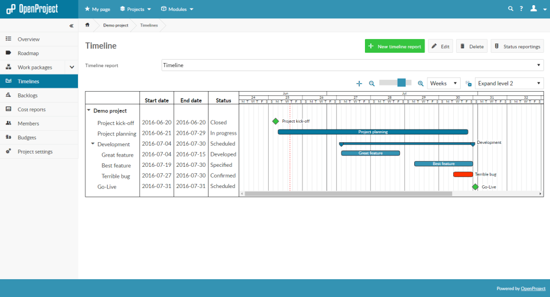Image resolution: width=550 pixels, height=297 pixels.
Task: Collapse the Demo project tree row
Action: (89, 110)
